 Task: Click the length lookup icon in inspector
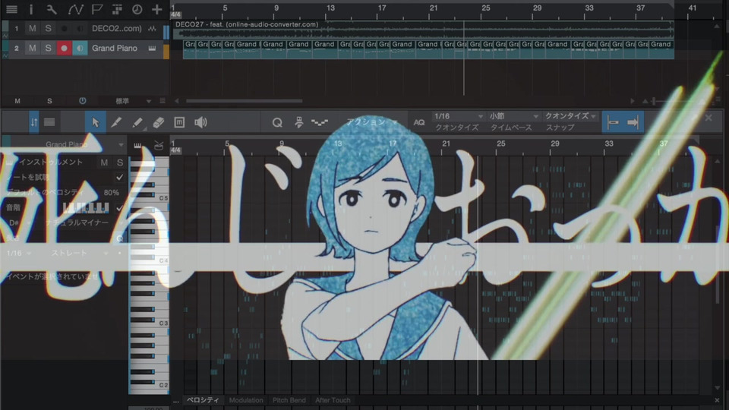(x=120, y=238)
